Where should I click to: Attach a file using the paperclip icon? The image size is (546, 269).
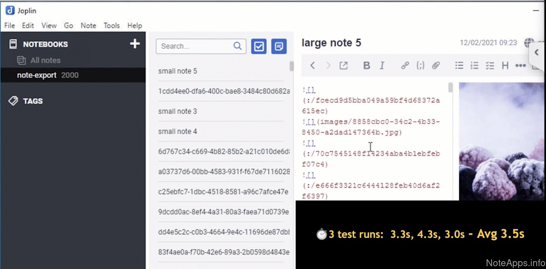pyautogui.click(x=436, y=65)
